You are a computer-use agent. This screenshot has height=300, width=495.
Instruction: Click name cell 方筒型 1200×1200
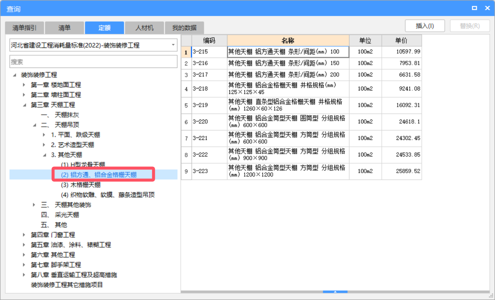coord(288,171)
